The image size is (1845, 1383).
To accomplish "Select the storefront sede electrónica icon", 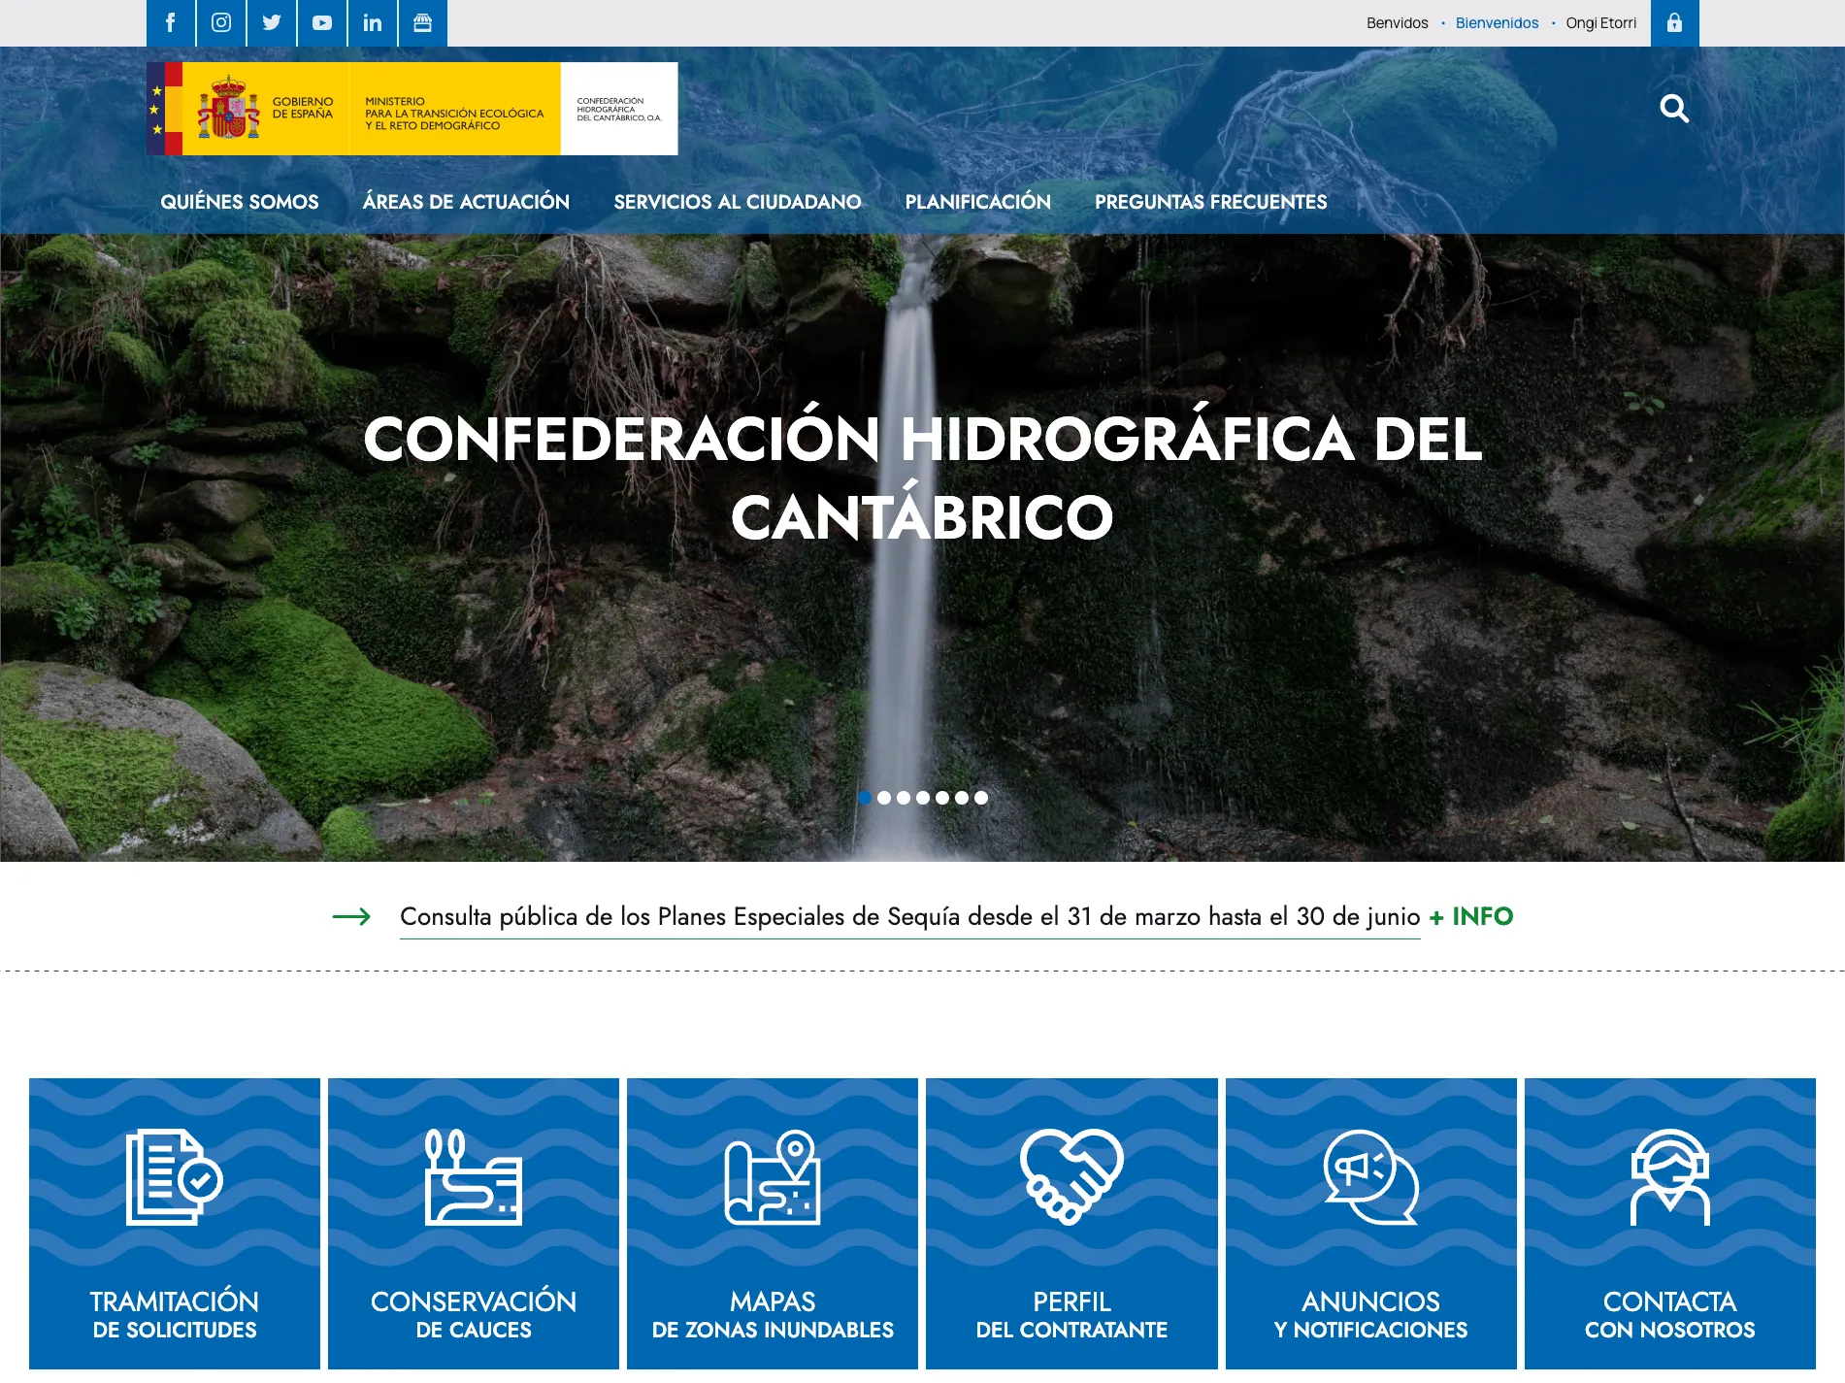I will 423,23.
